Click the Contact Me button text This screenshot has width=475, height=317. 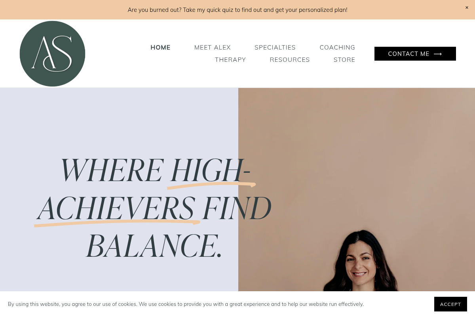[x=408, y=54]
